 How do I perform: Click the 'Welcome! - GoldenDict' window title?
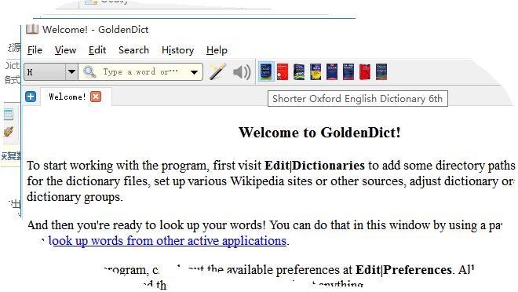[x=96, y=29]
